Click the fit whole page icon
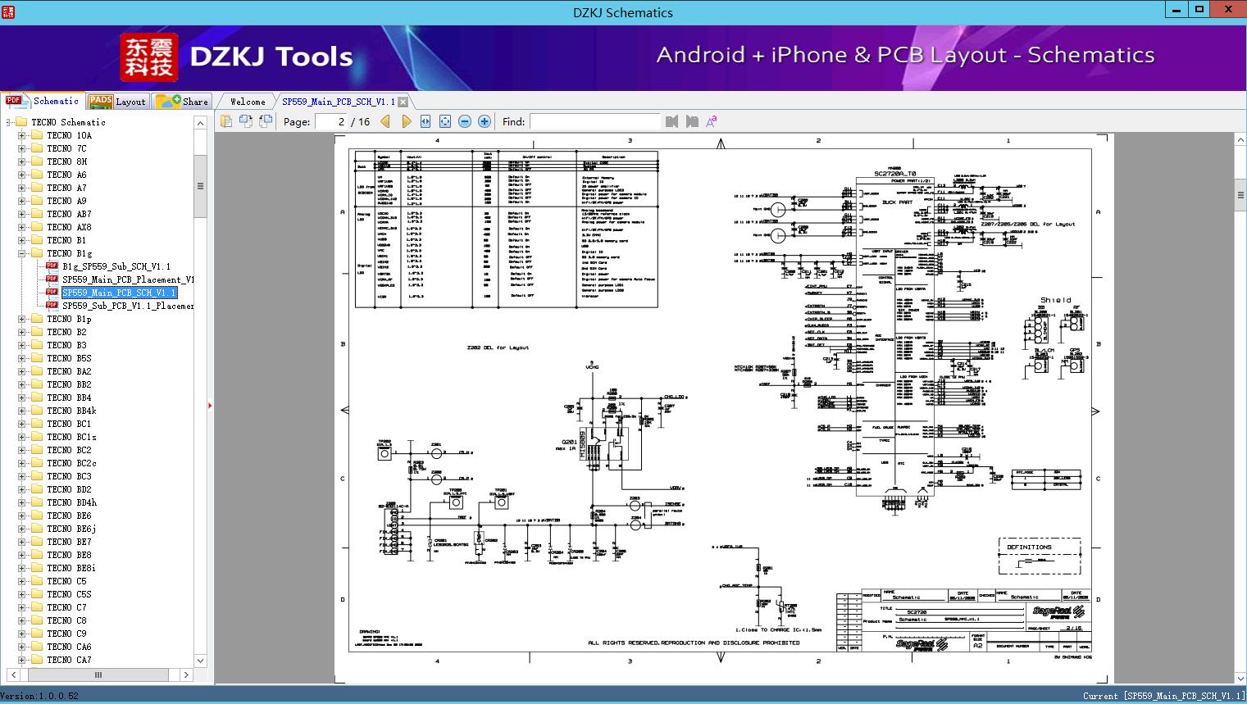This screenshot has width=1247, height=704. [x=445, y=121]
